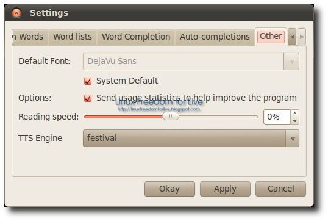Apply the settings changes

(225, 189)
